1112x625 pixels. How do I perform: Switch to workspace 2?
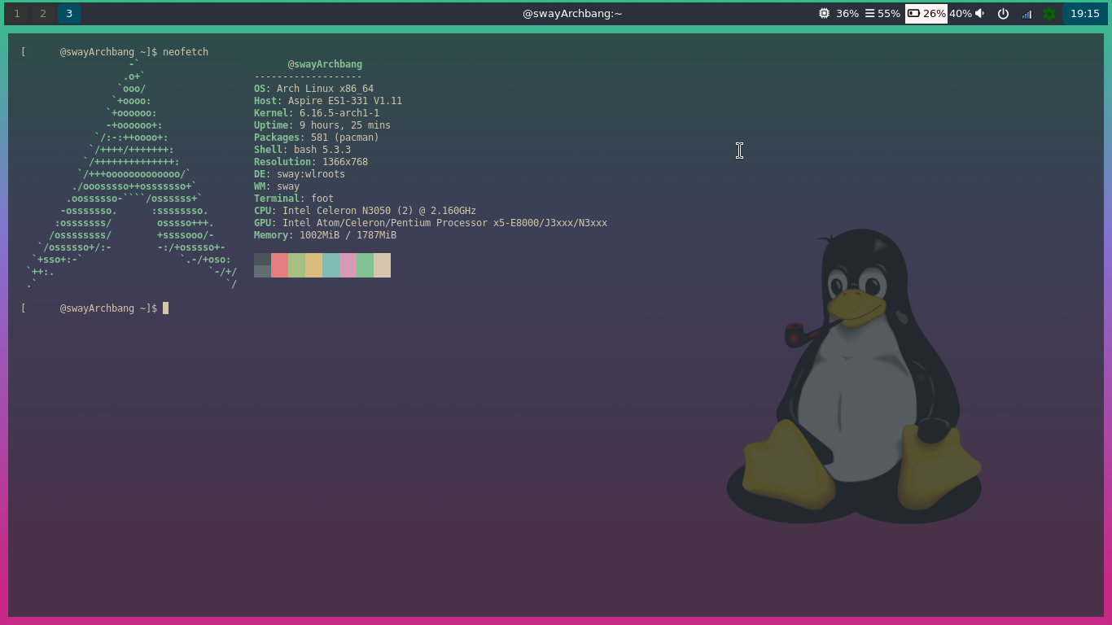click(x=43, y=14)
